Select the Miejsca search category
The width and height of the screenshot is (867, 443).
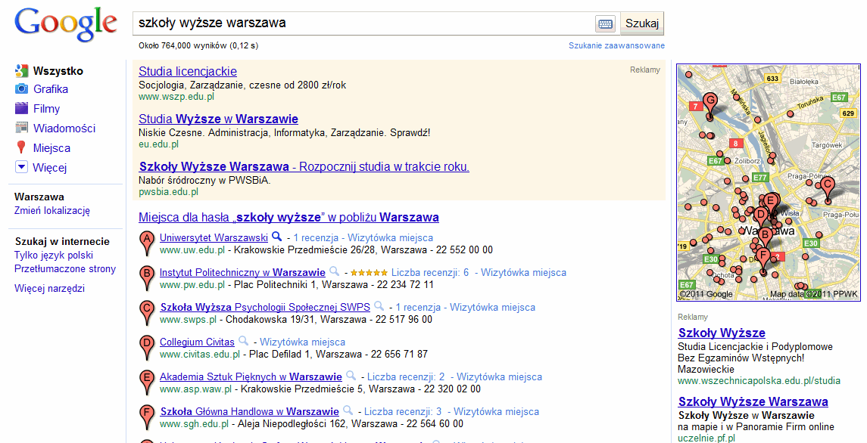pyautogui.click(x=51, y=148)
